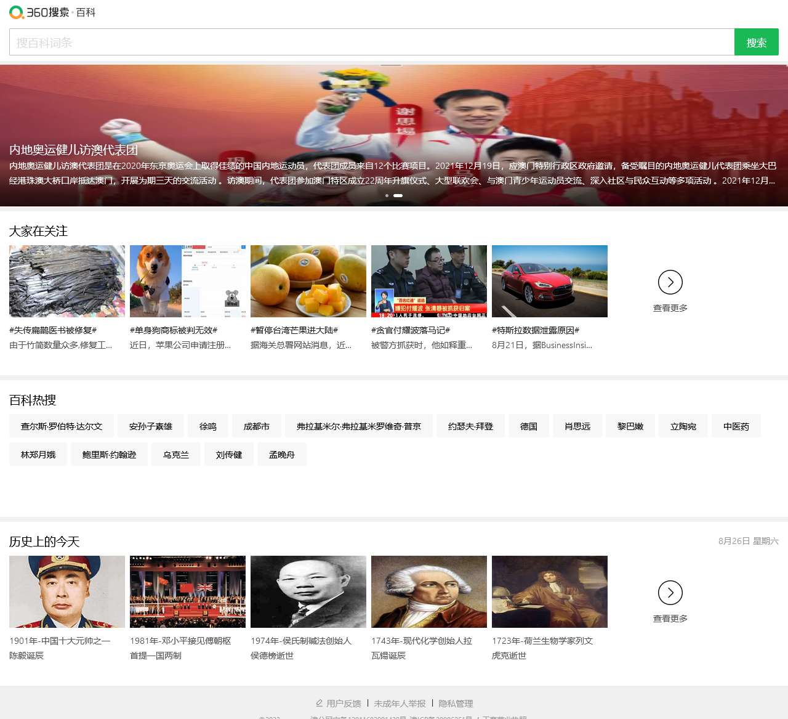Image resolution: width=788 pixels, height=719 pixels.
Task: Open #单身狗商标被判无效# topic link
Action: tap(174, 330)
